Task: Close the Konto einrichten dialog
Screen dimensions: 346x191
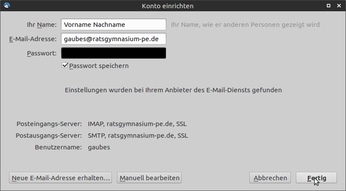Action: (339, 6)
